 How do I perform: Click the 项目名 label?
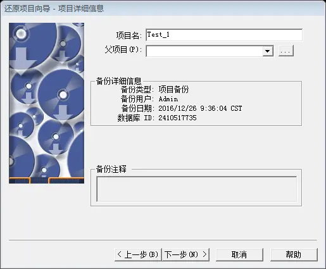[129, 35]
